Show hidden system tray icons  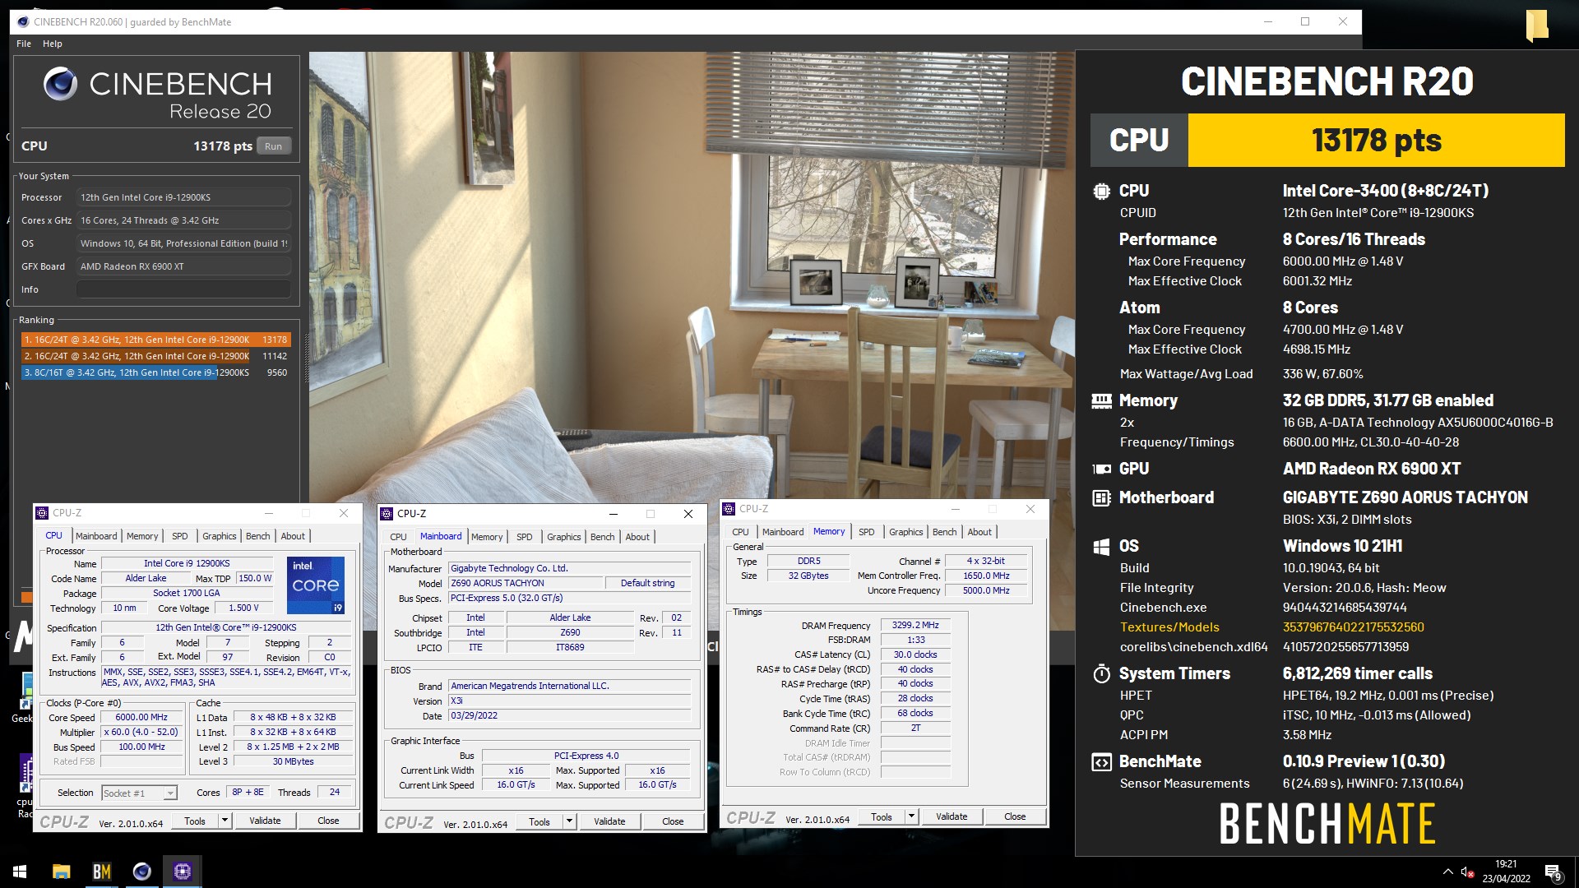pyautogui.click(x=1447, y=872)
